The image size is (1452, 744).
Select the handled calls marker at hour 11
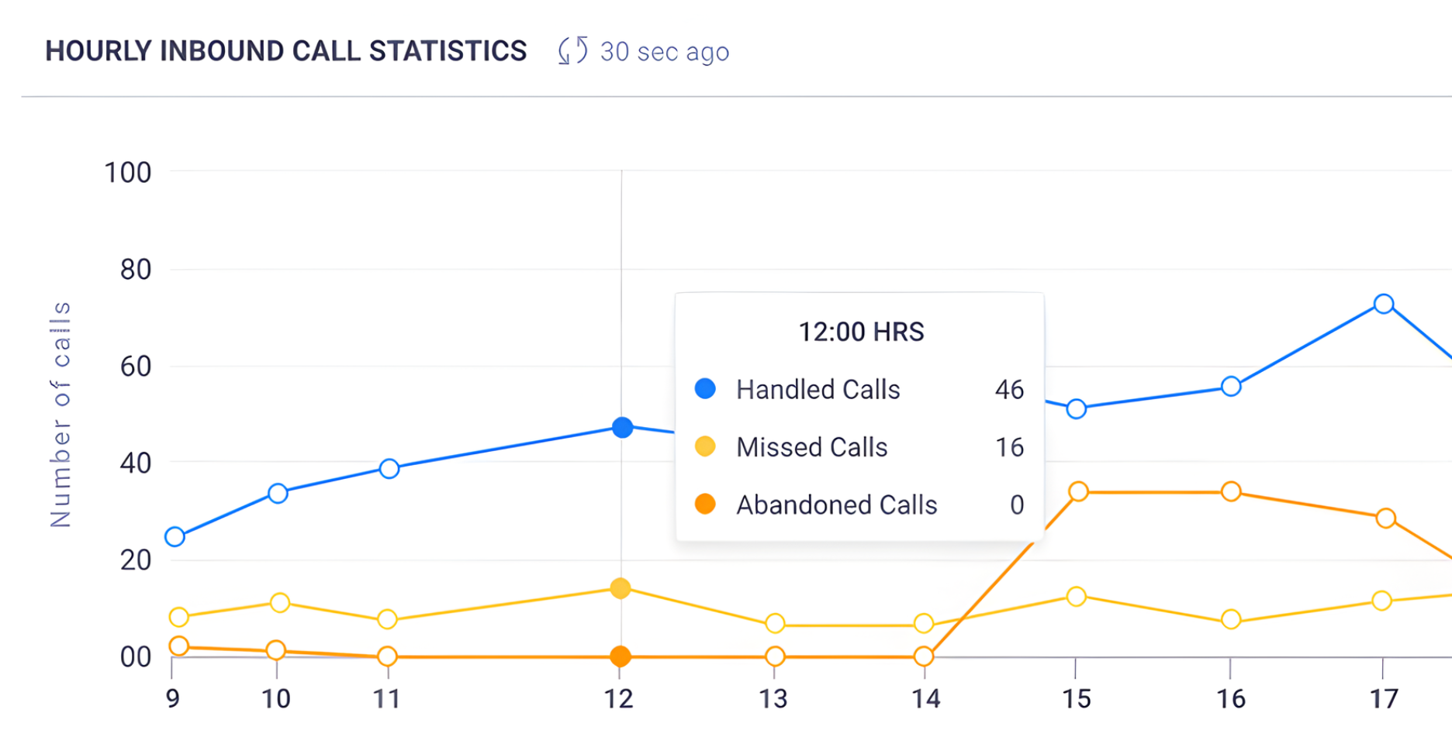pyautogui.click(x=389, y=468)
